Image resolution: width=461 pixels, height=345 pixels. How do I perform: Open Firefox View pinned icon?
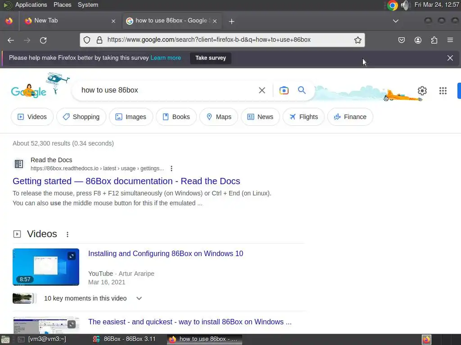tap(9, 21)
